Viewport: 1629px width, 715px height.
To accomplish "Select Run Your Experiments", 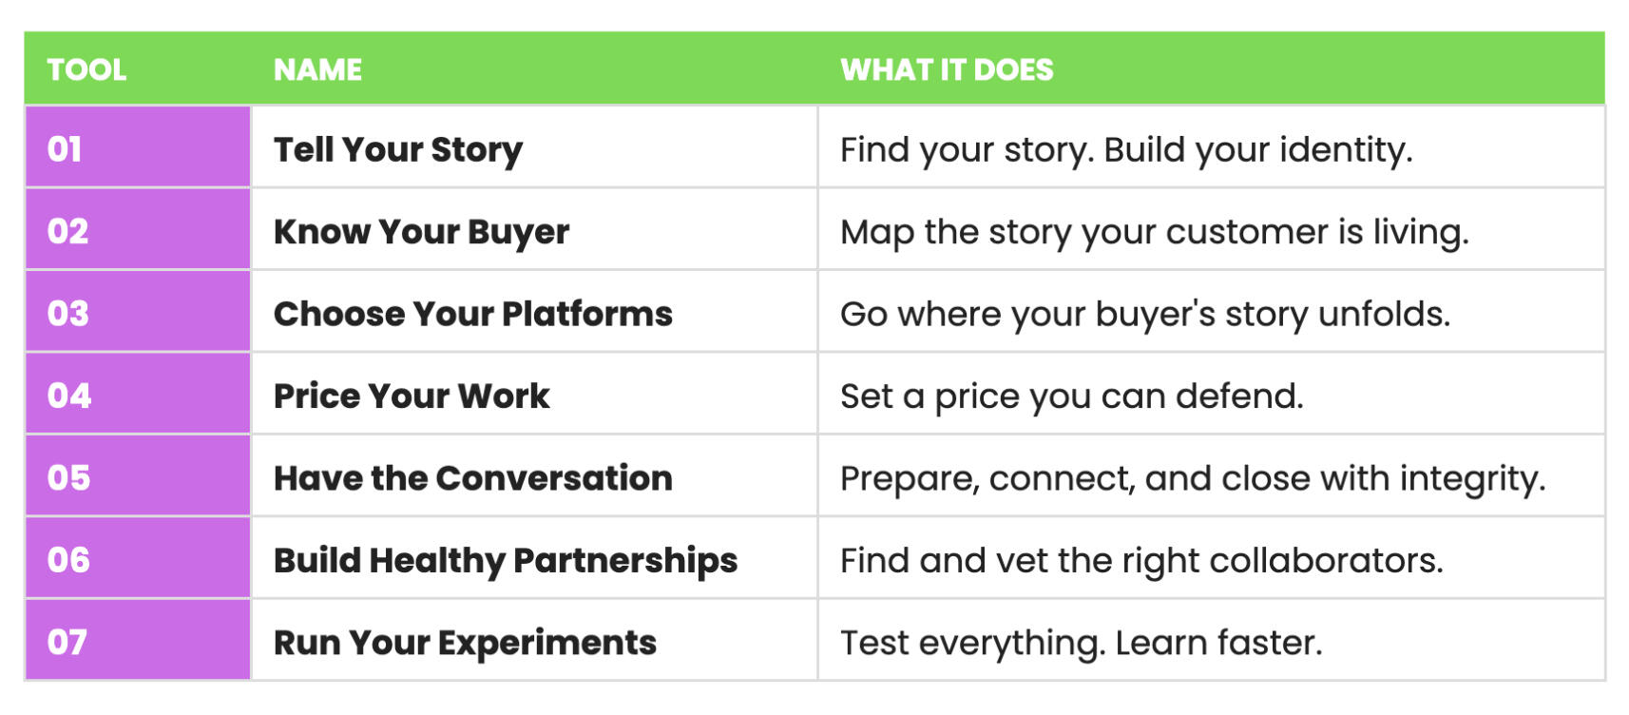I will click(x=465, y=642).
